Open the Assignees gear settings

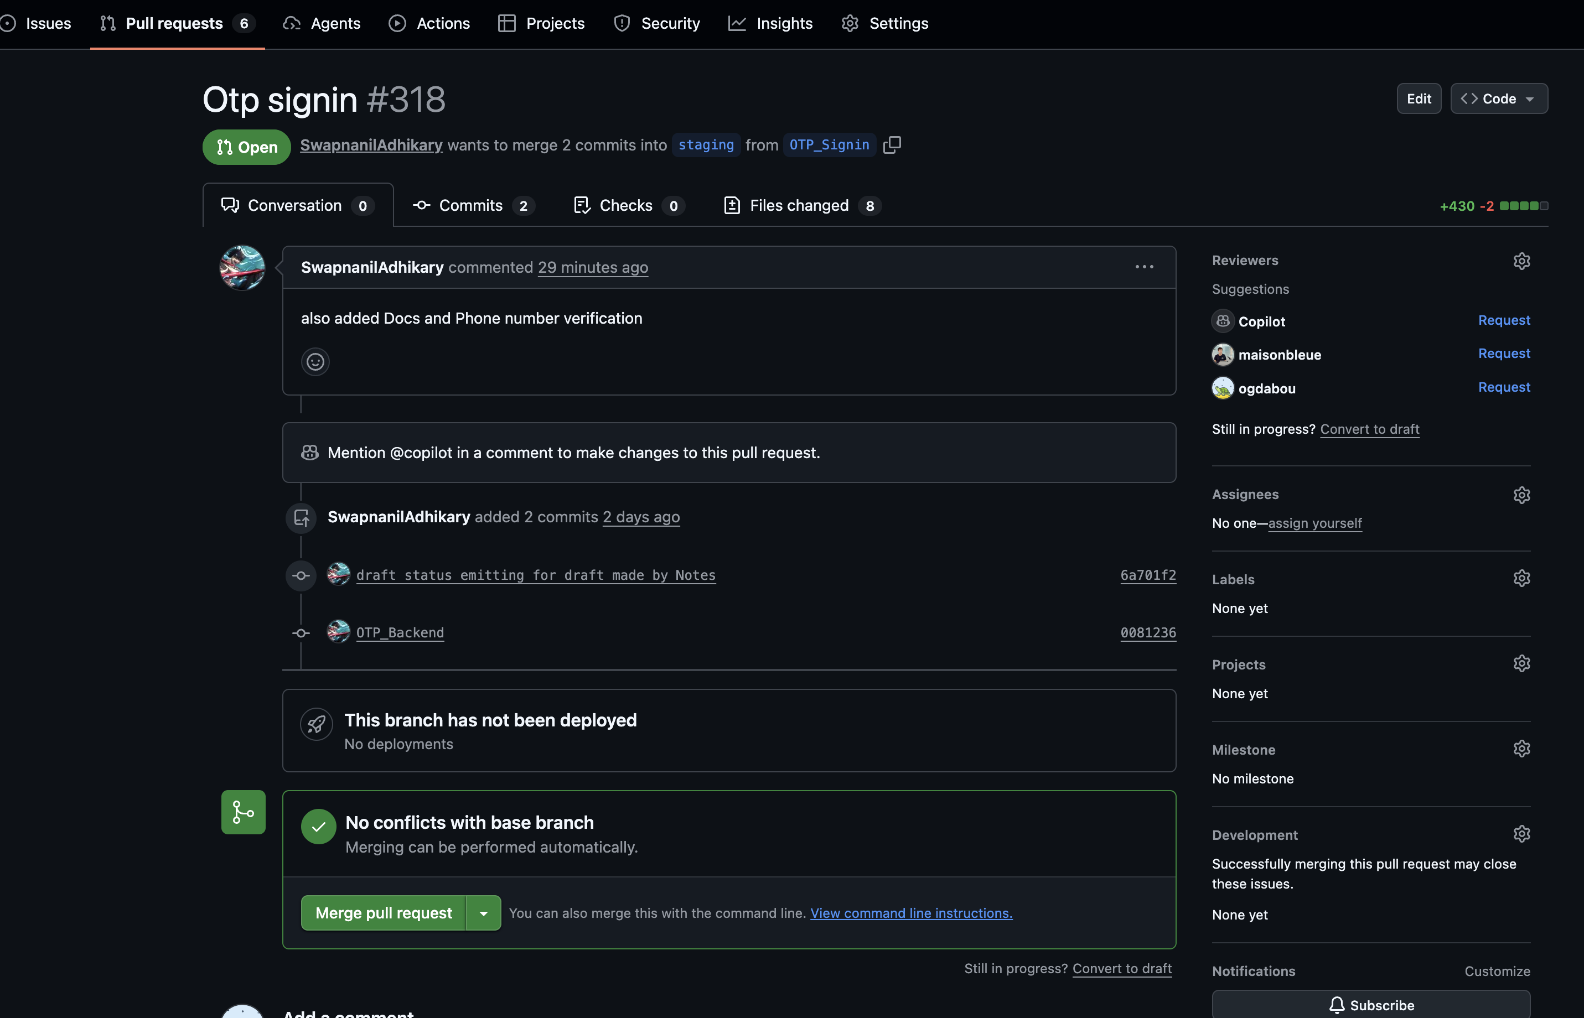pos(1521,495)
